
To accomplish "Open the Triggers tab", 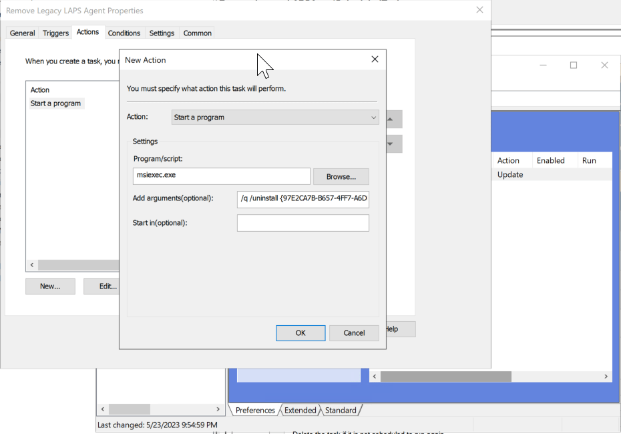I will click(x=55, y=33).
